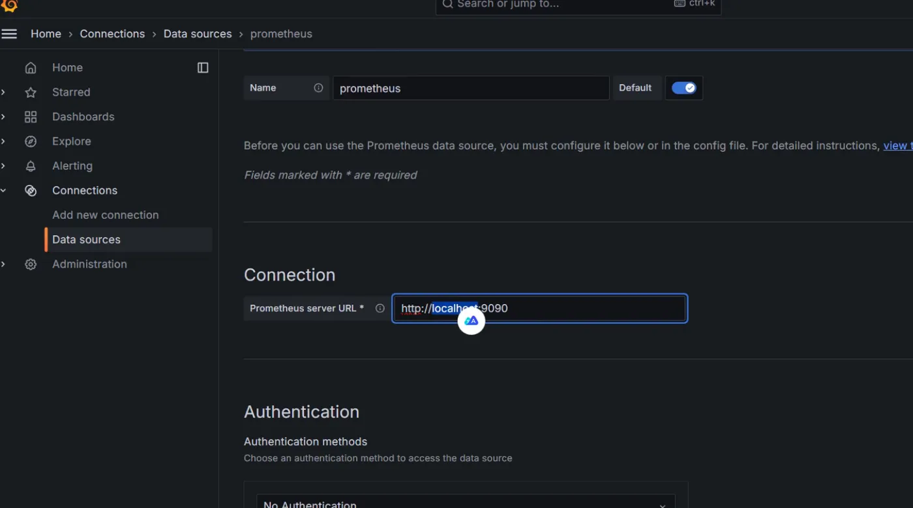Screen dimensions: 913x508
Task: Click the dock menu panel icon
Action: click(203, 68)
